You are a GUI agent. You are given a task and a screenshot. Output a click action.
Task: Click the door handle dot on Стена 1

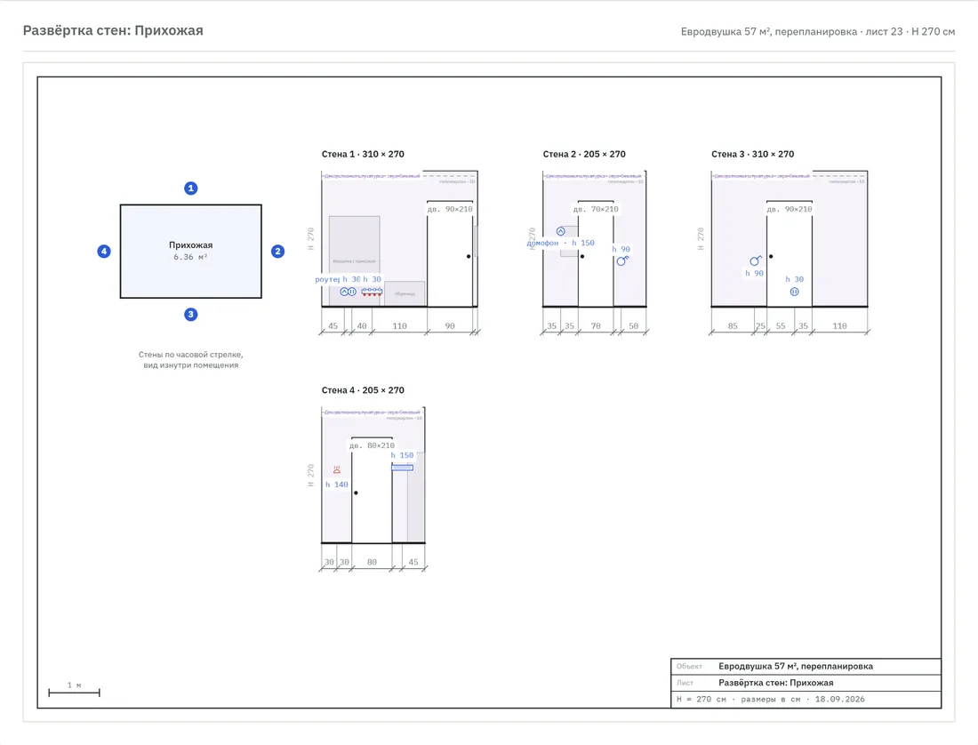point(469,256)
